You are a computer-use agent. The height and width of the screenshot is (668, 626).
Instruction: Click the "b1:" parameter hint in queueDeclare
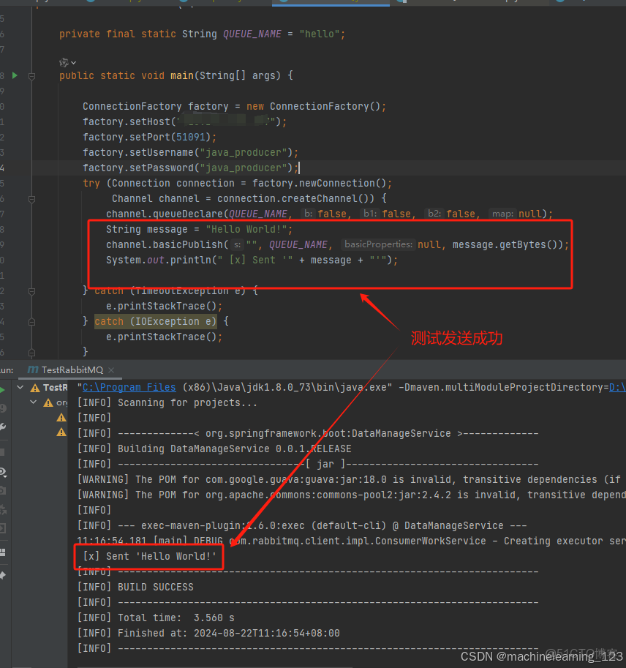369,214
